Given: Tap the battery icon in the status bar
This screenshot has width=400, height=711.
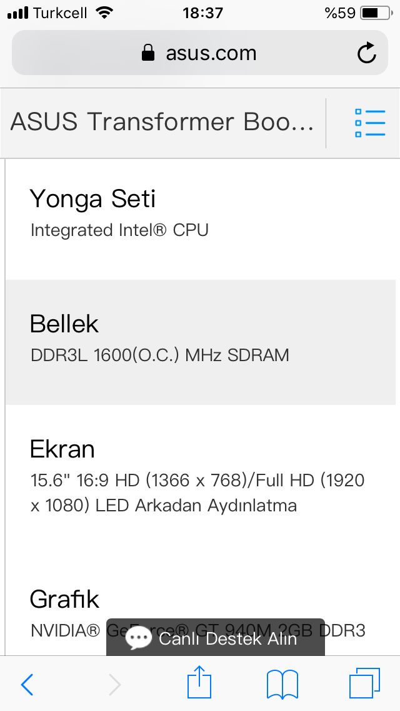Looking at the screenshot, I should click(375, 13).
